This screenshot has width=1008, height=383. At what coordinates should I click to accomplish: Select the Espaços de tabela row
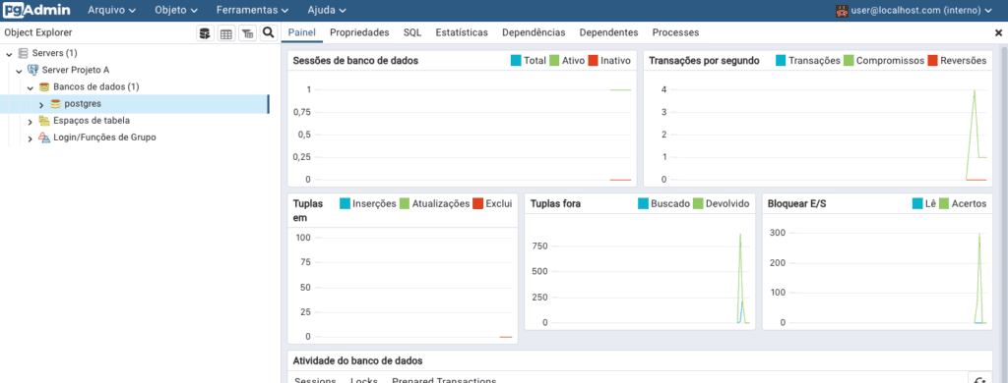134,121
